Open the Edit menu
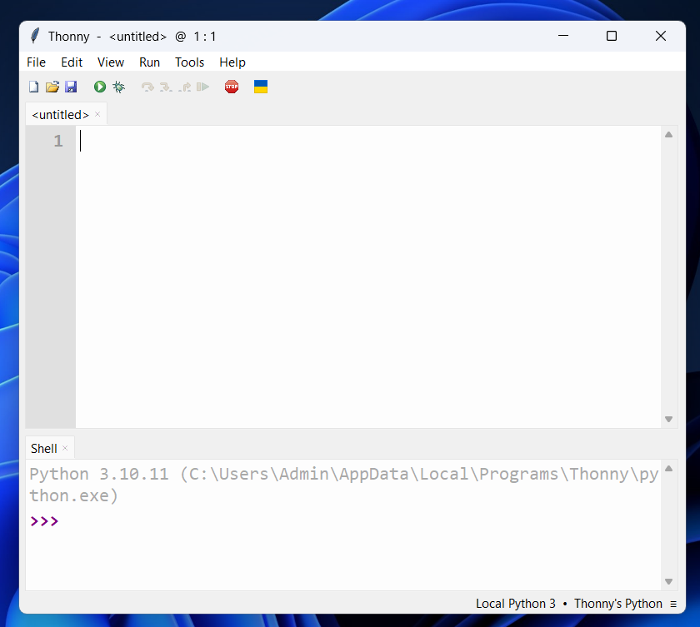This screenshot has width=700, height=627. coord(72,62)
